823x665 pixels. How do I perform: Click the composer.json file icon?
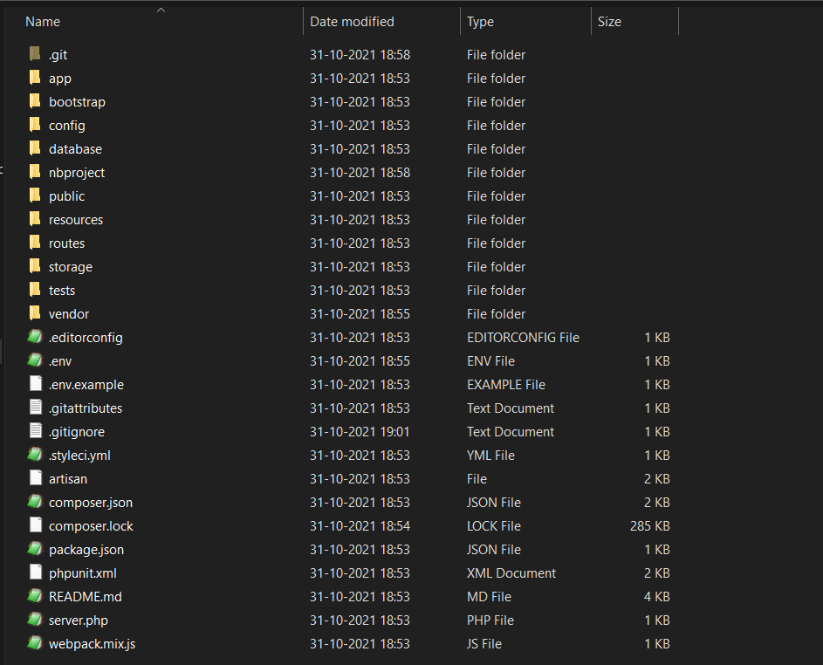[35, 502]
